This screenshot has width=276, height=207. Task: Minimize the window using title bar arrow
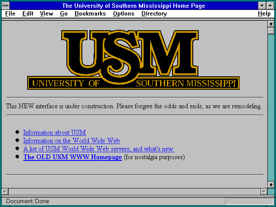tap(262, 6)
